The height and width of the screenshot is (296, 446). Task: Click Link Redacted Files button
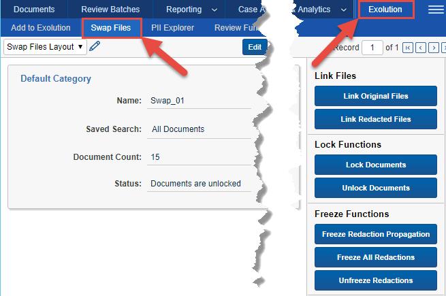click(376, 119)
